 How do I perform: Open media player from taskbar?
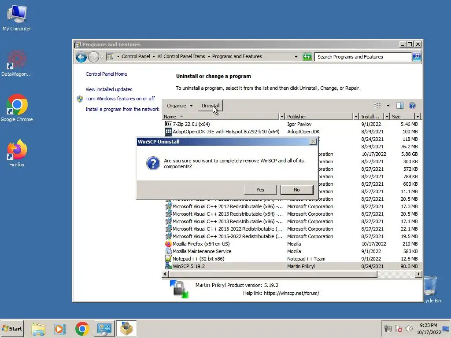point(60,329)
